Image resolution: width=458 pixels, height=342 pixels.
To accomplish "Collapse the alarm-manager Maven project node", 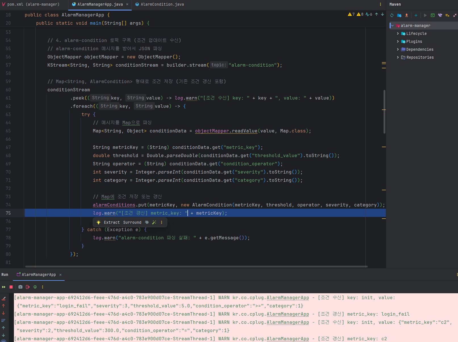I will point(392,26).
